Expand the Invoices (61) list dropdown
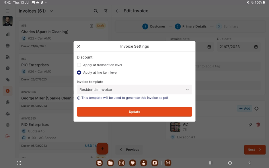Viewport: 269px width, 168px height. point(51,11)
